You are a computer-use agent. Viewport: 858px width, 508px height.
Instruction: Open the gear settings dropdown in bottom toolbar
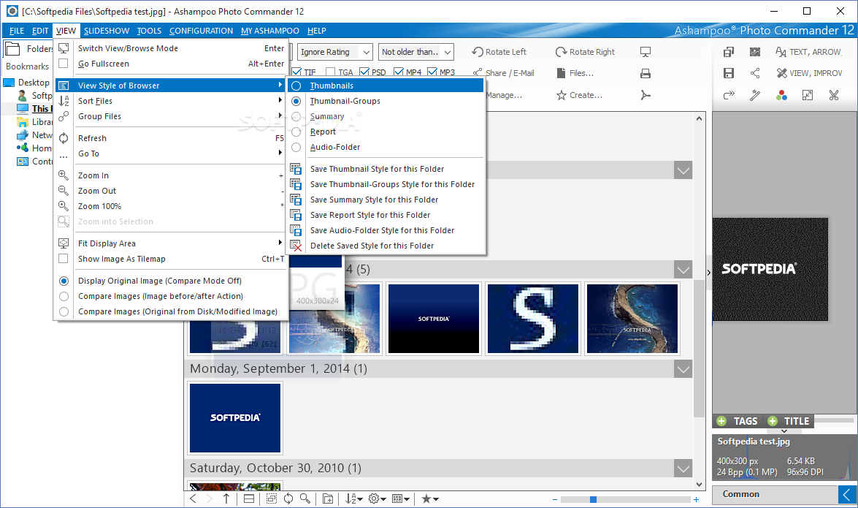pos(378,498)
